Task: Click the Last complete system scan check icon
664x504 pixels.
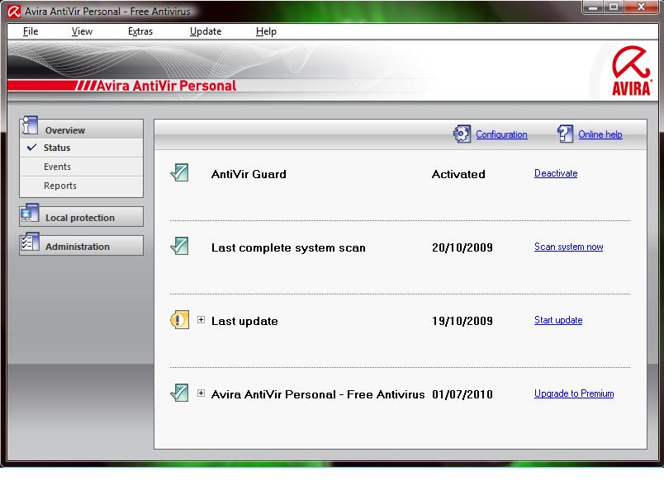Action: pos(179,246)
